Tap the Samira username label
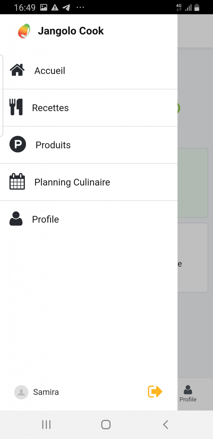The image size is (213, 439). tap(46, 392)
